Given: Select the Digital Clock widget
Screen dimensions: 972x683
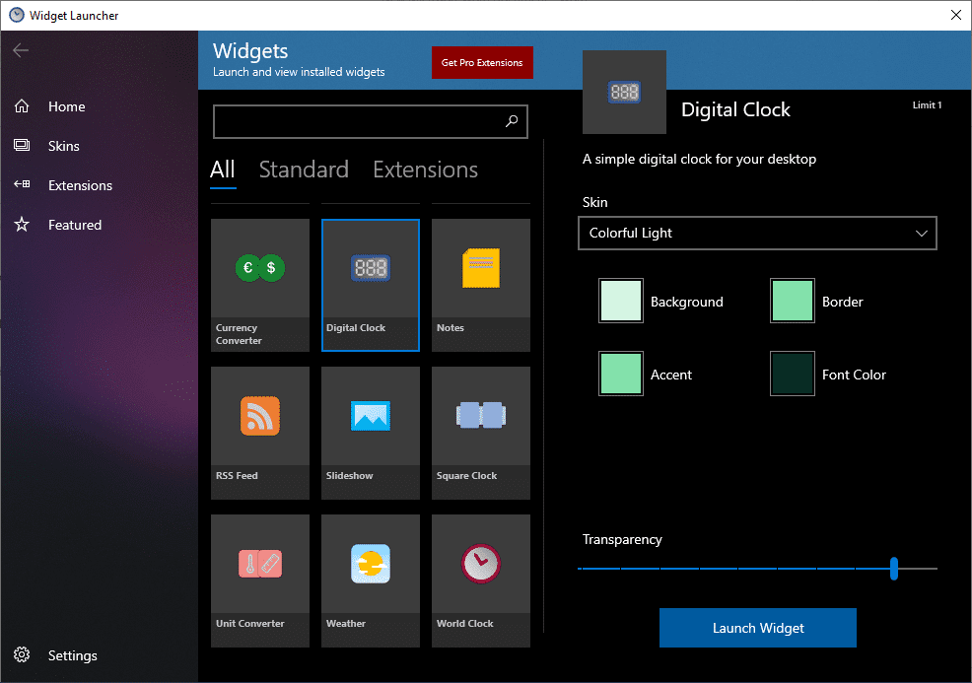Looking at the screenshot, I should (370, 285).
